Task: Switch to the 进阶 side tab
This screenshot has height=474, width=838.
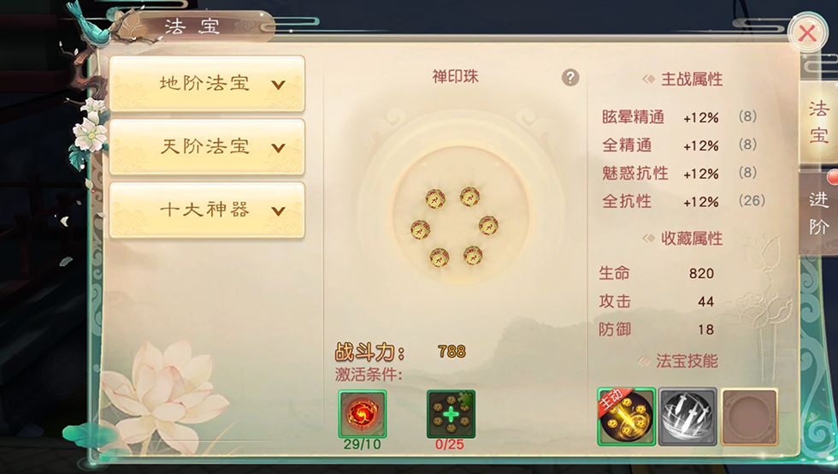Action: 818,213
